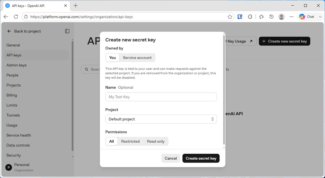Viewport: 325px width, 178px height.
Task: Click the dialog's vertical scrollbar
Action: coord(224,90)
